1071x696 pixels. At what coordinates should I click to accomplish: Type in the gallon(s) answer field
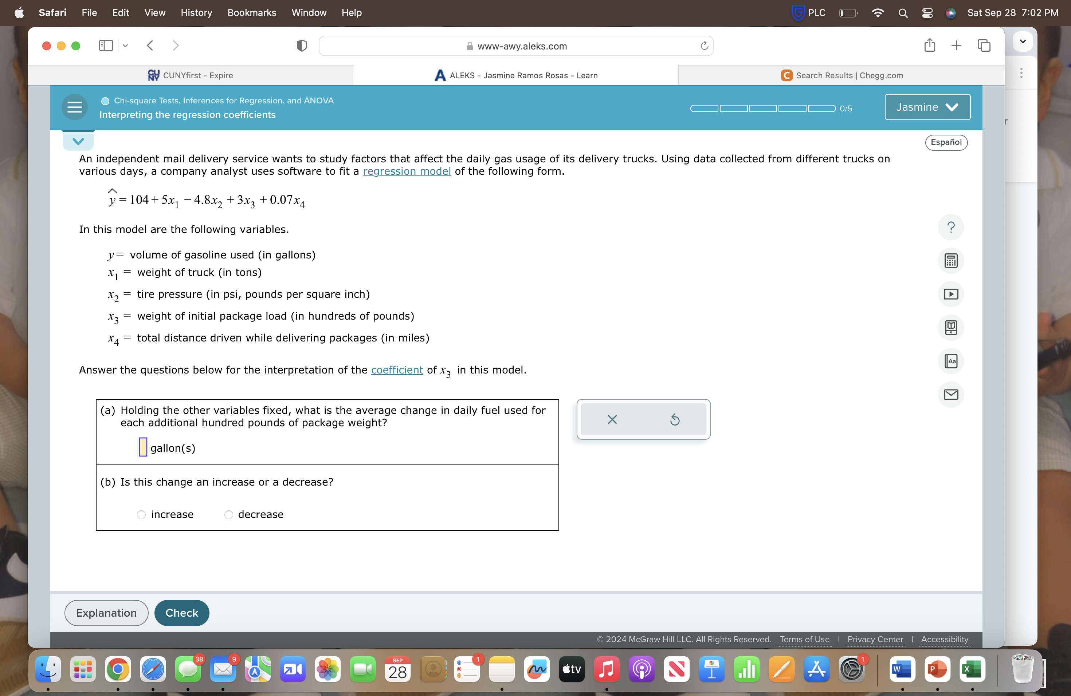(143, 447)
